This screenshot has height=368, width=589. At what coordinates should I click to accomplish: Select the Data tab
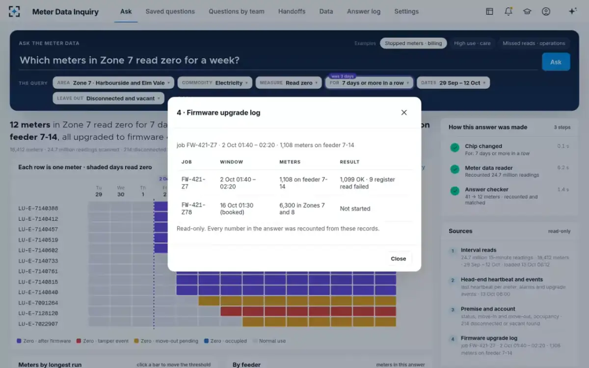[326, 12]
